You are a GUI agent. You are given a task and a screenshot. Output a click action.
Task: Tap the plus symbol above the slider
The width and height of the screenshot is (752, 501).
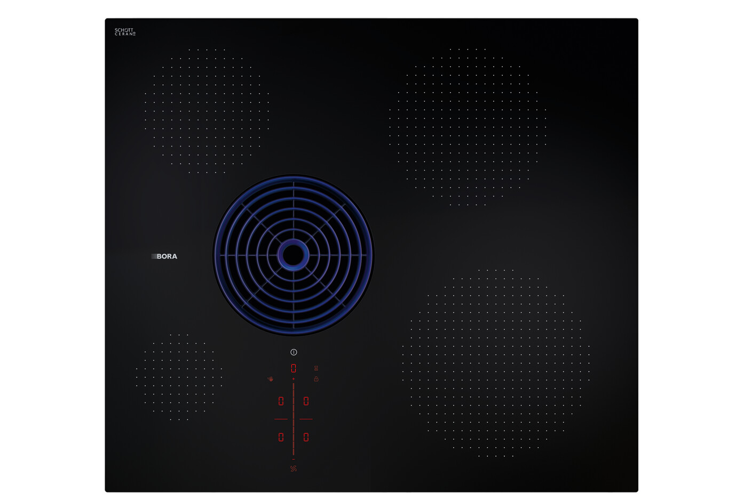[294, 378]
